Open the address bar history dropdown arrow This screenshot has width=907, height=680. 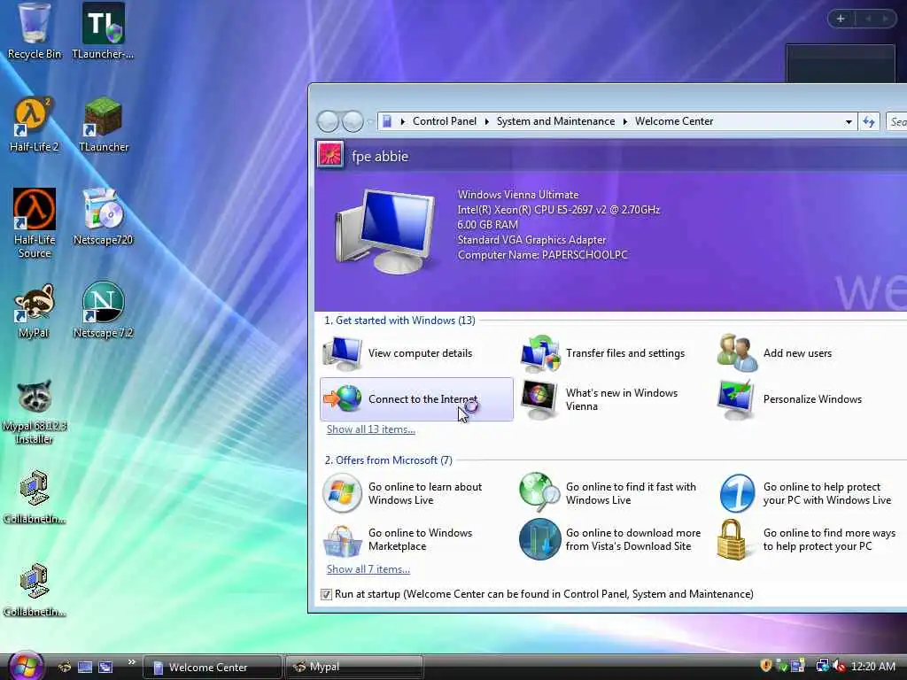(849, 122)
